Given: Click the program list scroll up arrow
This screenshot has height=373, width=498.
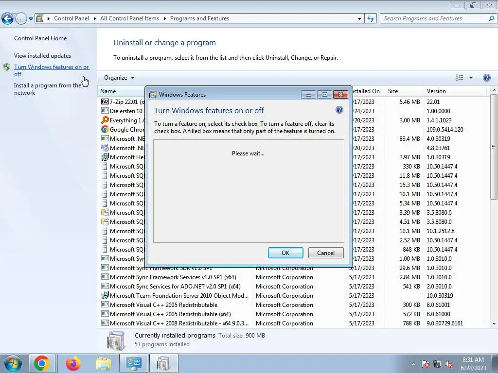Looking at the screenshot, I should [x=494, y=90].
